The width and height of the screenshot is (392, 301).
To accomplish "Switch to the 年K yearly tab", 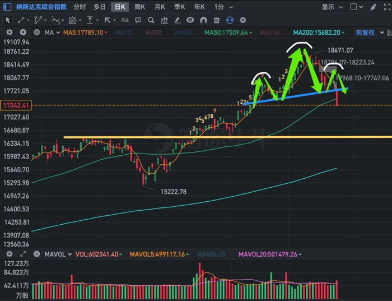I will pyautogui.click(x=199, y=7).
